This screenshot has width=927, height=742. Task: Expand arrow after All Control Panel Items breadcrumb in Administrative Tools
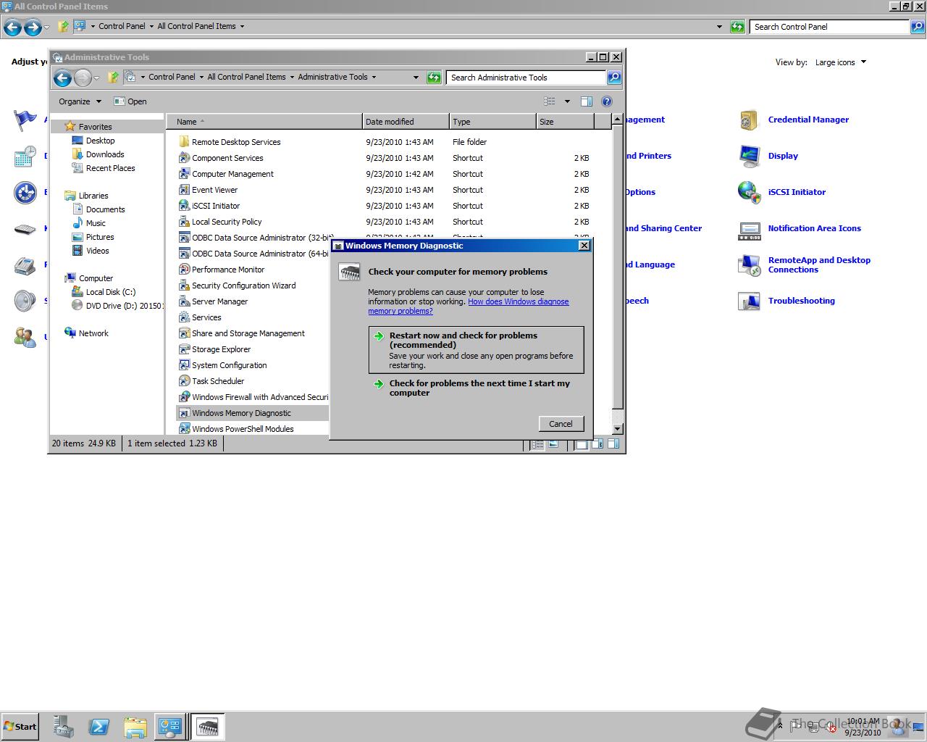292,77
